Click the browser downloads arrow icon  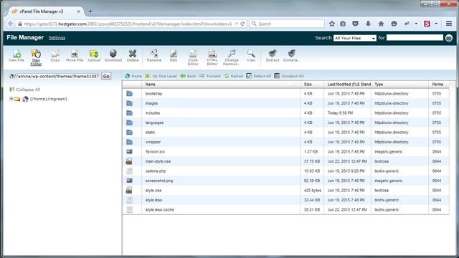pos(368,24)
